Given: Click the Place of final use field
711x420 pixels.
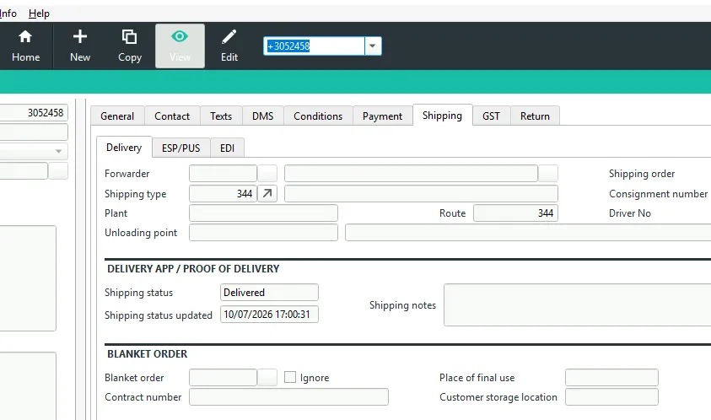Looking at the screenshot, I should [x=611, y=377].
